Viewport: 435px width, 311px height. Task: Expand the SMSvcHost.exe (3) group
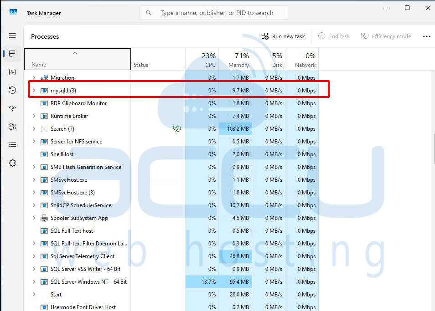(x=34, y=192)
